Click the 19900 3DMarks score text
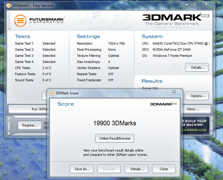 click(x=115, y=123)
